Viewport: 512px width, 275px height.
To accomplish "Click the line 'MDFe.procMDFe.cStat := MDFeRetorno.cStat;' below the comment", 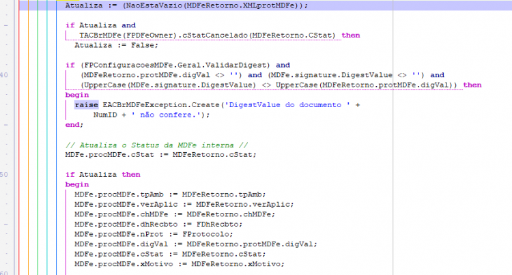I will pos(161,155).
